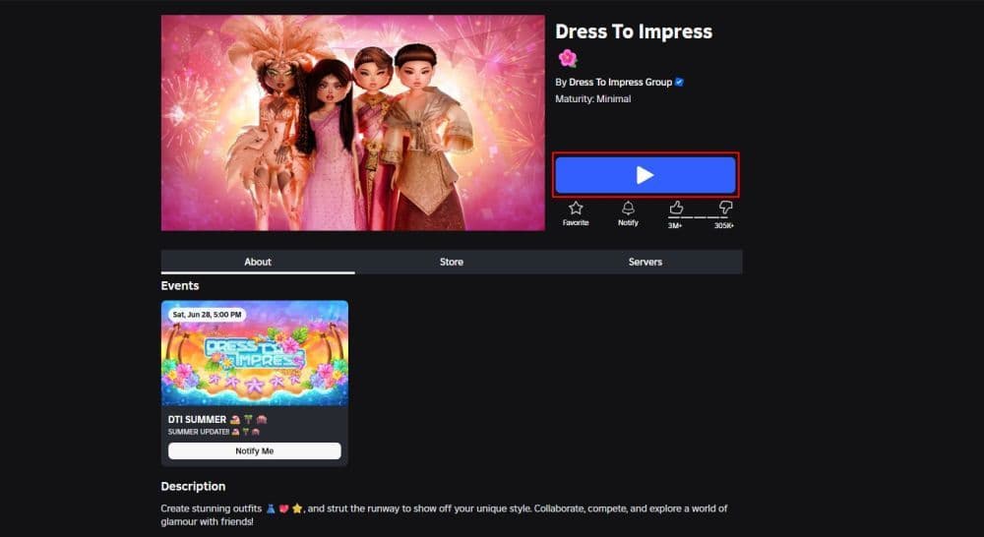984x537 pixels.
Task: Click the main game cover image
Action: tap(352, 123)
